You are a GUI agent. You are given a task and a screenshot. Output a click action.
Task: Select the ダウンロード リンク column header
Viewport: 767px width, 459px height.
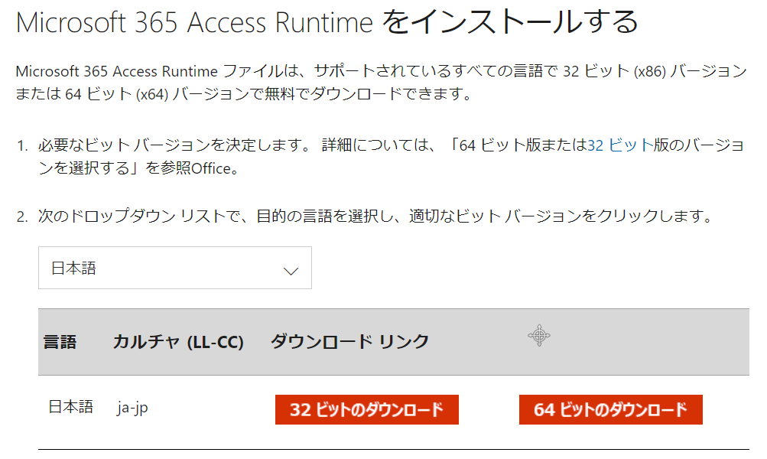[349, 342]
